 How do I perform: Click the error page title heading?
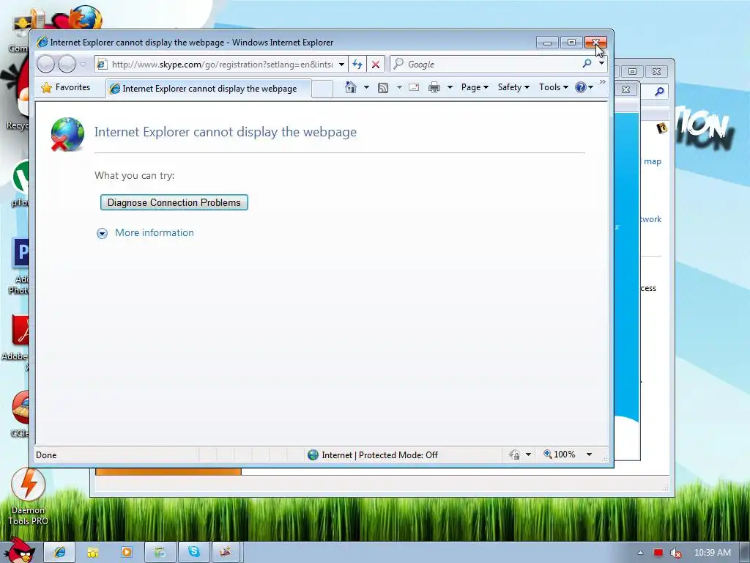(x=226, y=132)
